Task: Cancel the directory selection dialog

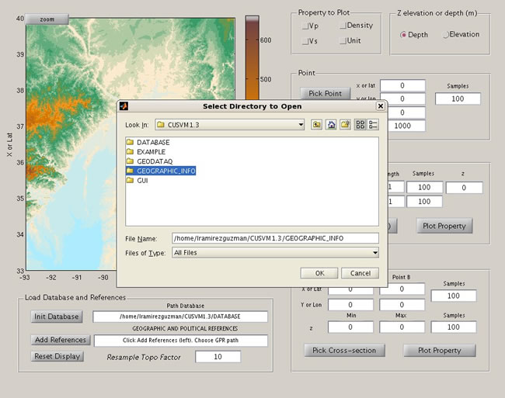Action: coord(360,273)
